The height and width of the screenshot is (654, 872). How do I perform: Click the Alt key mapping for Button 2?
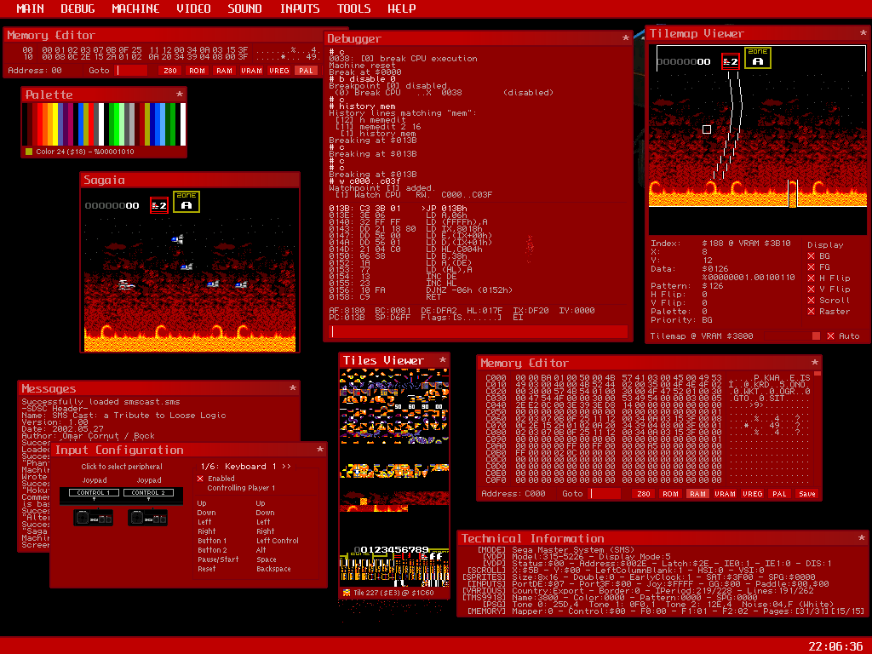[261, 550]
